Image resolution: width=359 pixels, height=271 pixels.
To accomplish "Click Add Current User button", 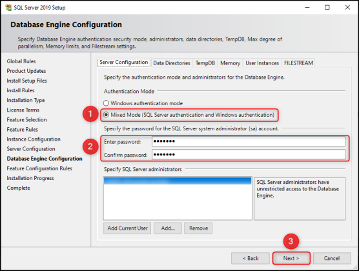I will (x=127, y=228).
